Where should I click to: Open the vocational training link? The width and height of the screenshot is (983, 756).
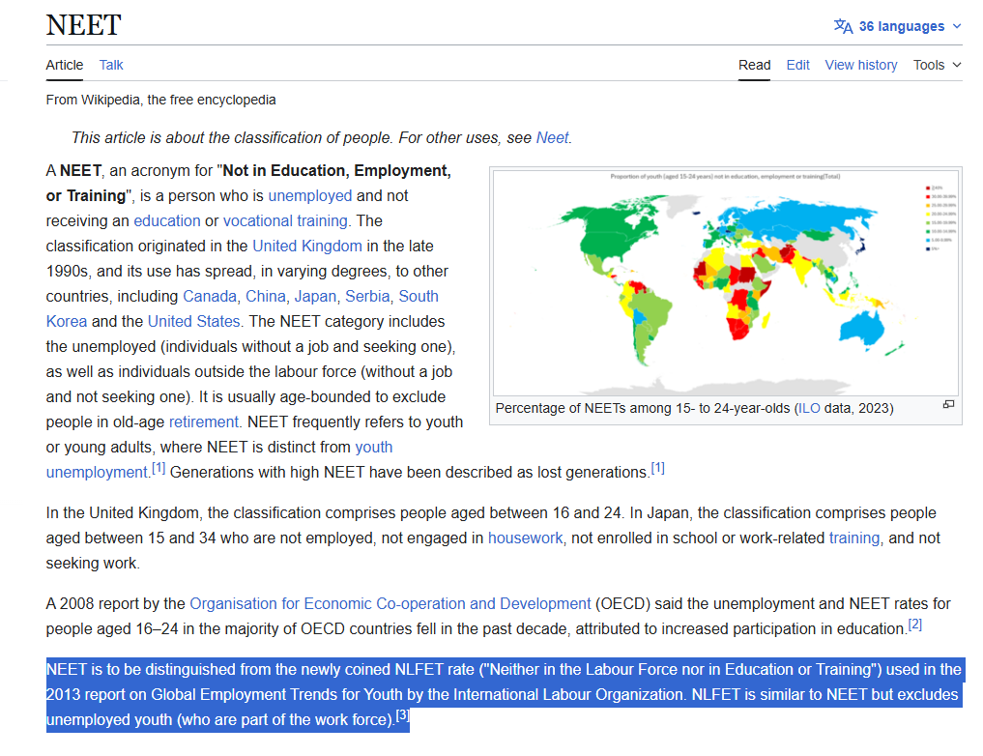point(285,221)
